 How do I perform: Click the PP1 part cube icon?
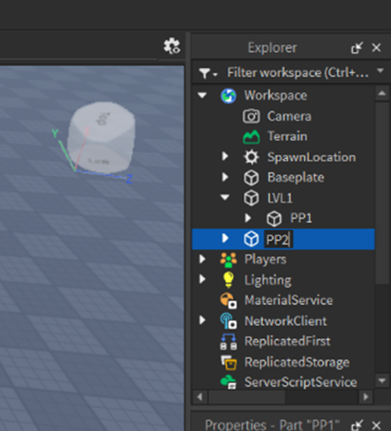click(x=274, y=218)
